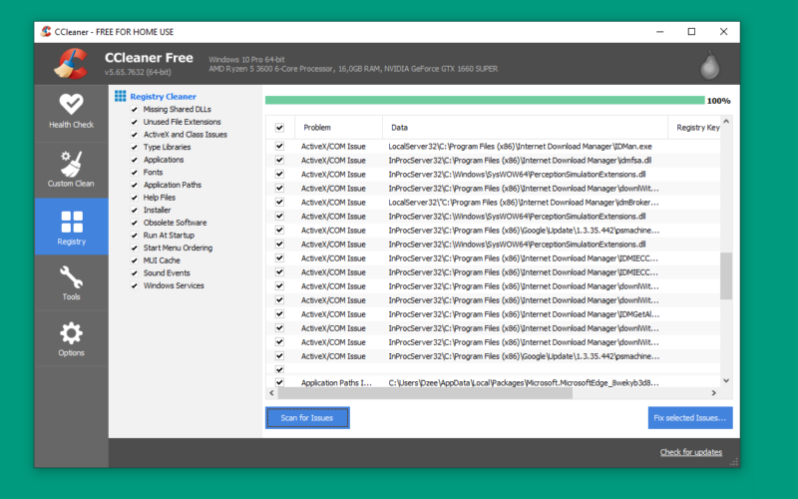Click the Registry Key column header
The image size is (798, 499).
[694, 128]
